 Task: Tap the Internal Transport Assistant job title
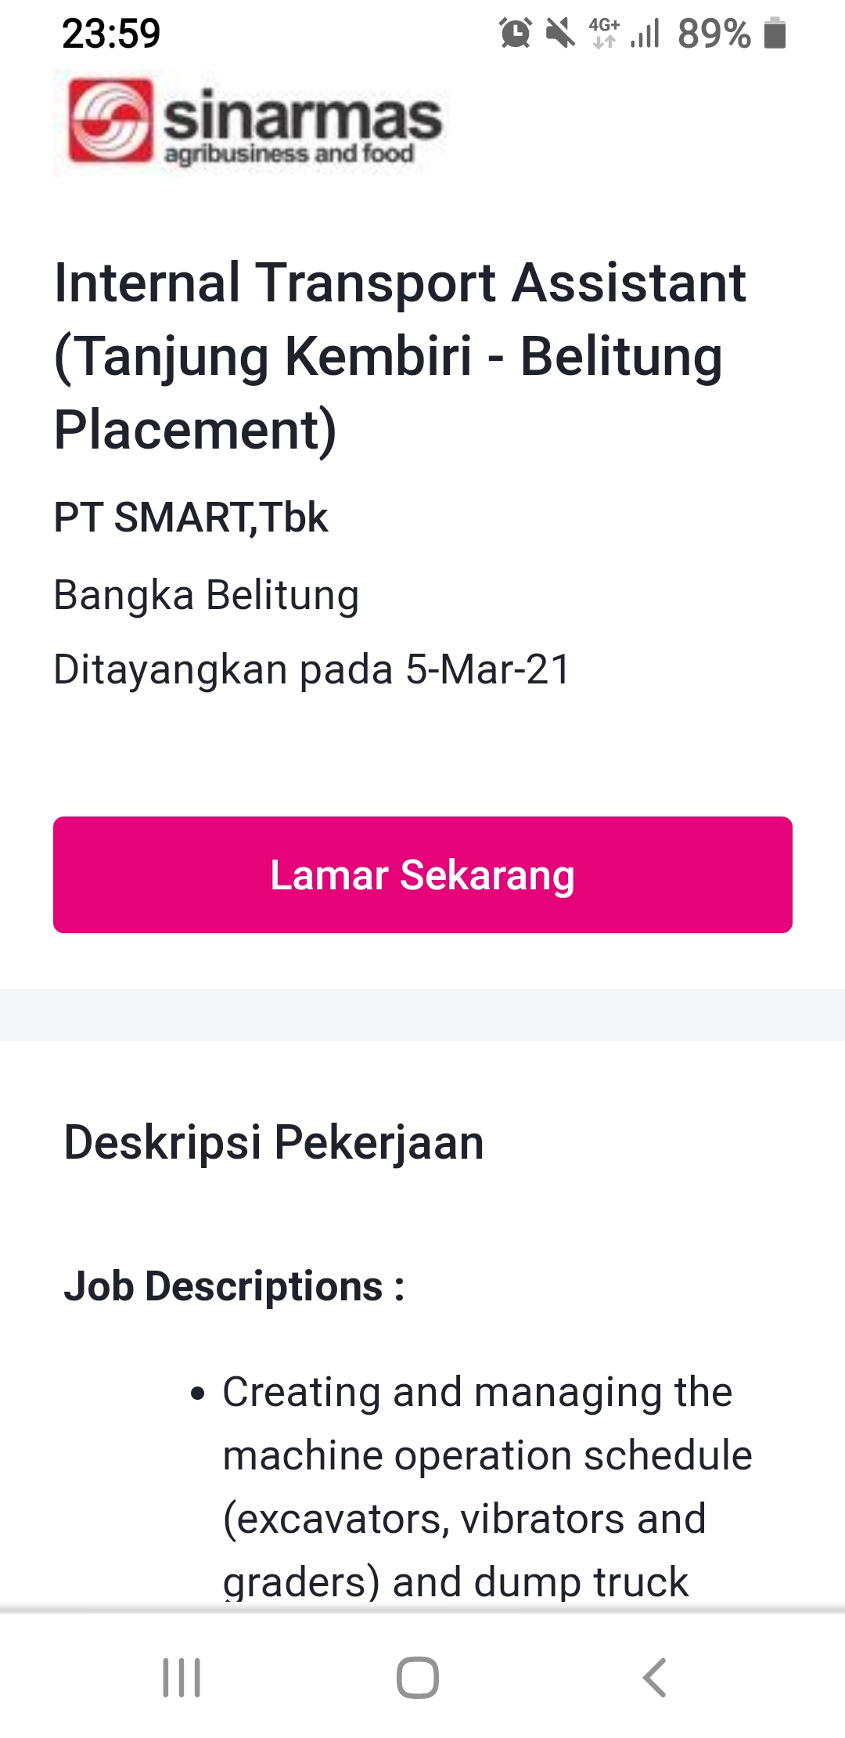pyautogui.click(x=399, y=356)
